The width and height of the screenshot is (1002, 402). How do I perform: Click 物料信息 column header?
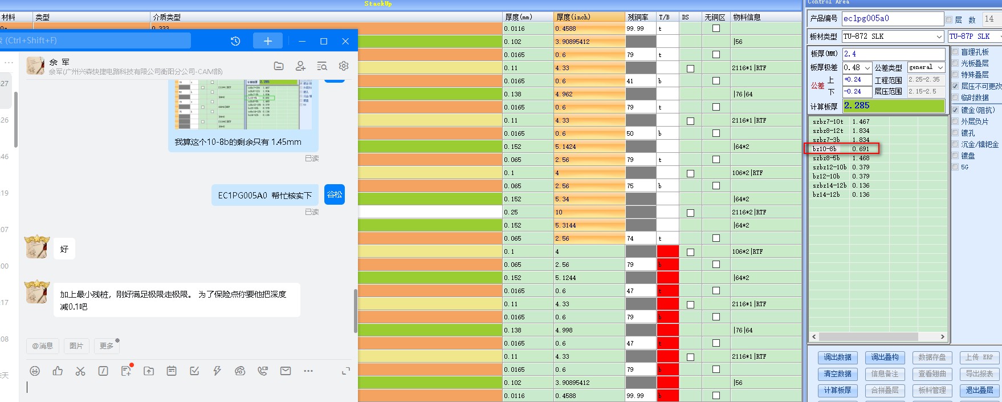tap(766, 17)
